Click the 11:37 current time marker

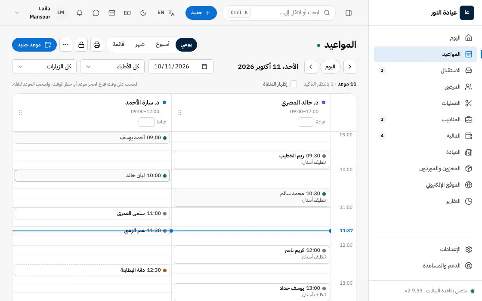click(346, 230)
